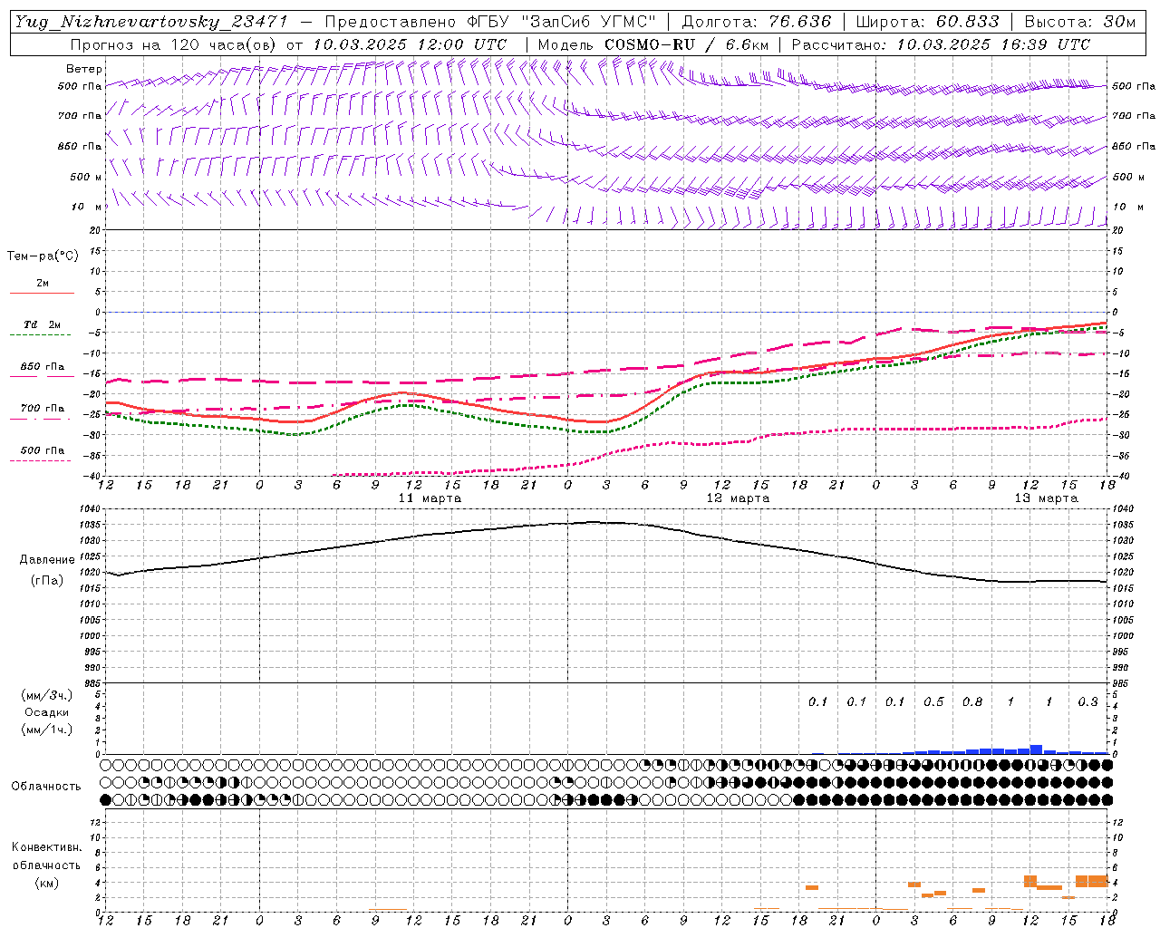Click the "11 марта" date label

430,498
